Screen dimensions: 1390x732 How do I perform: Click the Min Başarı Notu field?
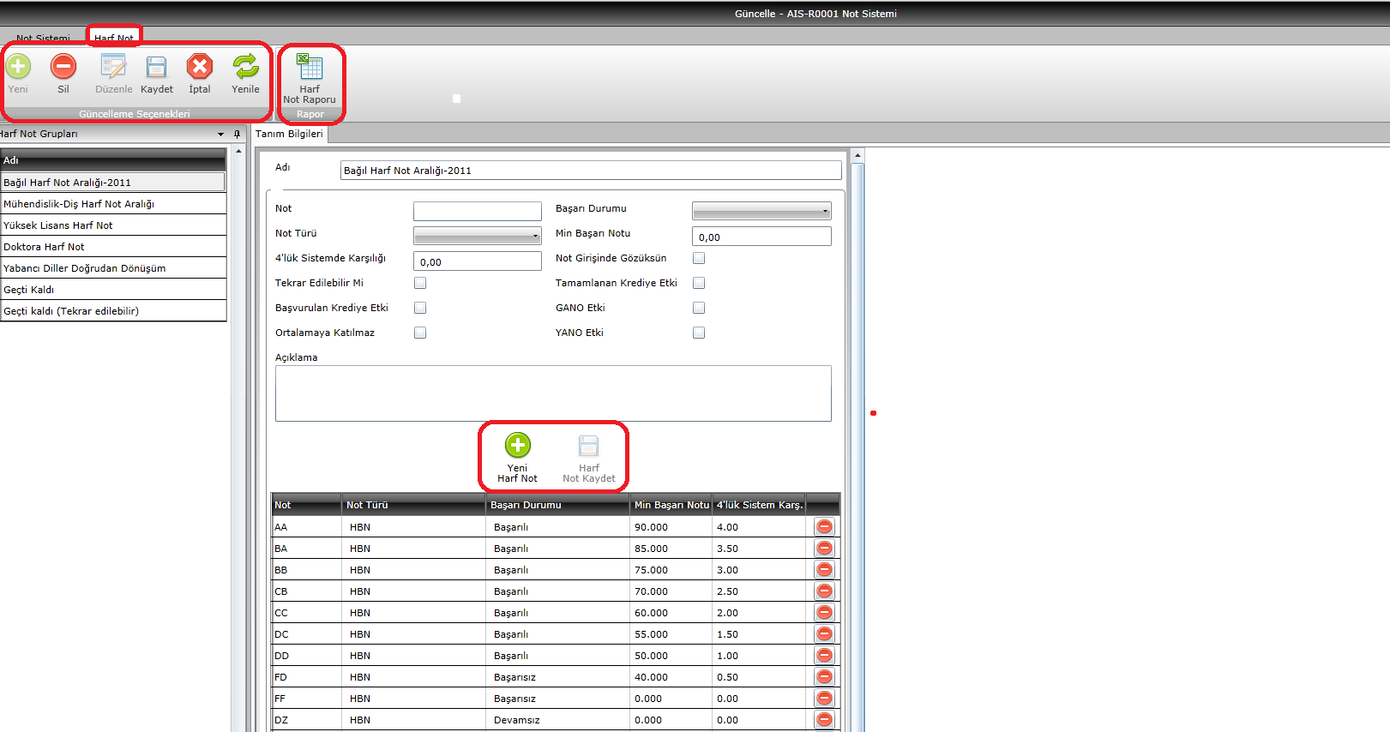click(761, 237)
